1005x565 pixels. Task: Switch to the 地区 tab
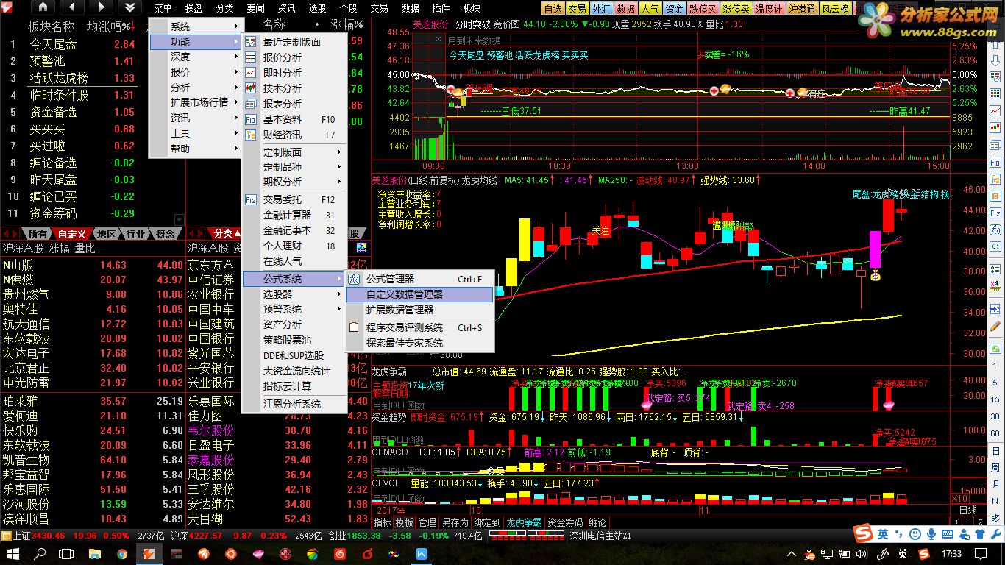point(106,234)
